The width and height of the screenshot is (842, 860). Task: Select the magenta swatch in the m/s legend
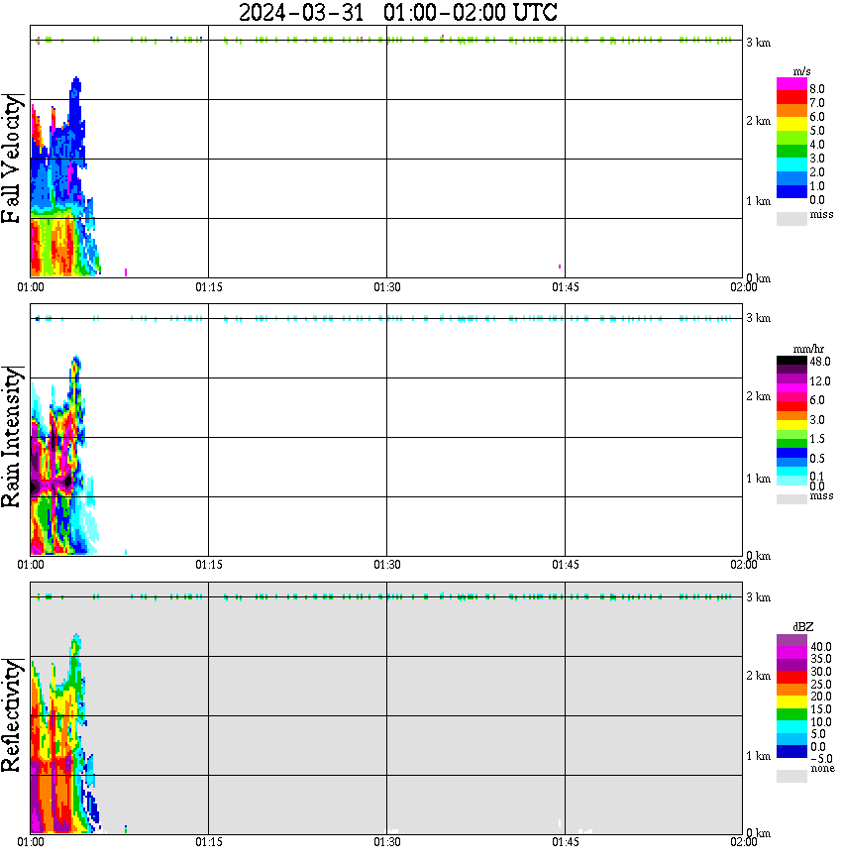click(791, 84)
